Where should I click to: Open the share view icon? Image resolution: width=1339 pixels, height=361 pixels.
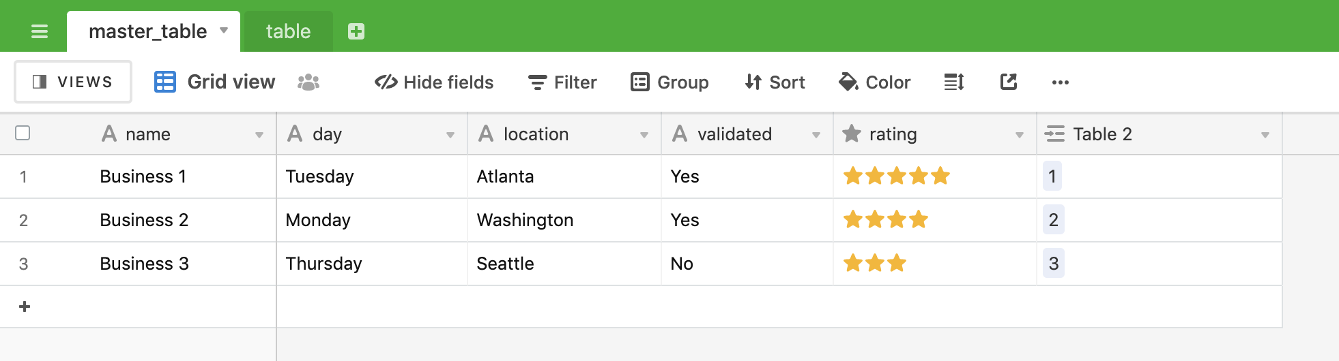tap(1009, 82)
